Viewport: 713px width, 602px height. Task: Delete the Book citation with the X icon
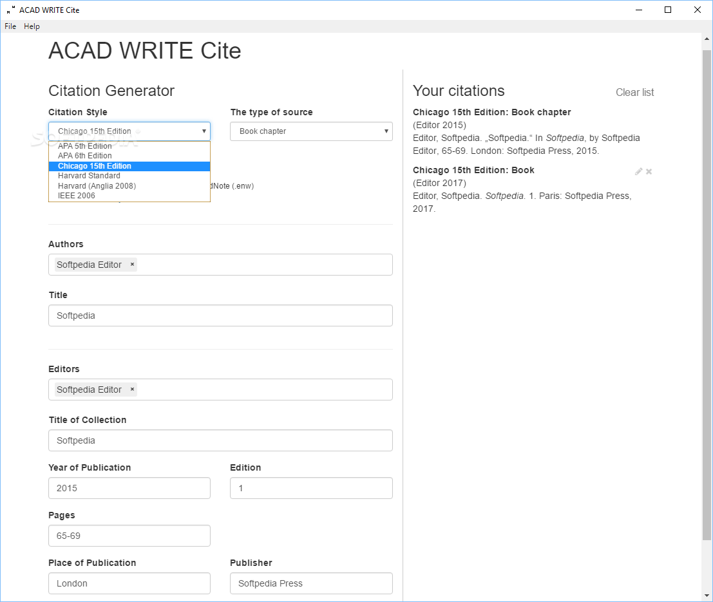coord(649,171)
